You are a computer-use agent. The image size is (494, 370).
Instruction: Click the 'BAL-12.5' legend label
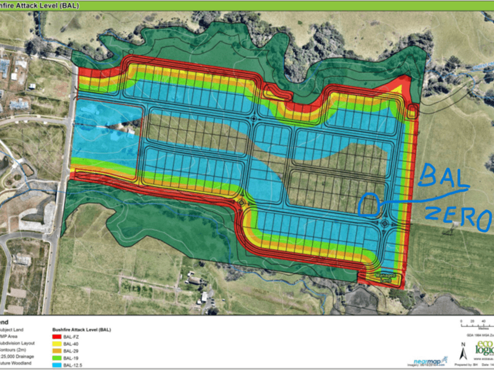pyautogui.click(x=73, y=365)
